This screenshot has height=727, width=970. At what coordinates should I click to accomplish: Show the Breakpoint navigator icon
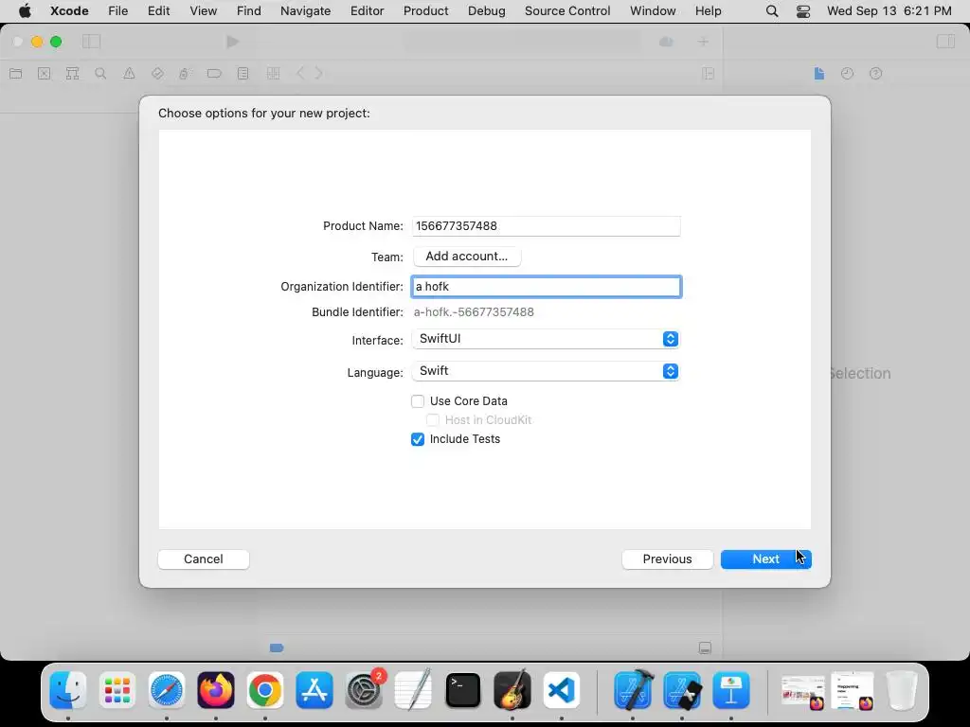(x=214, y=74)
